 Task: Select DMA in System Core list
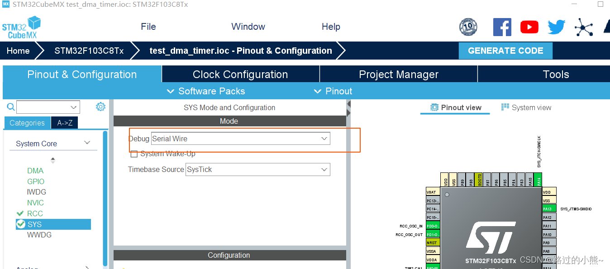tap(35, 171)
